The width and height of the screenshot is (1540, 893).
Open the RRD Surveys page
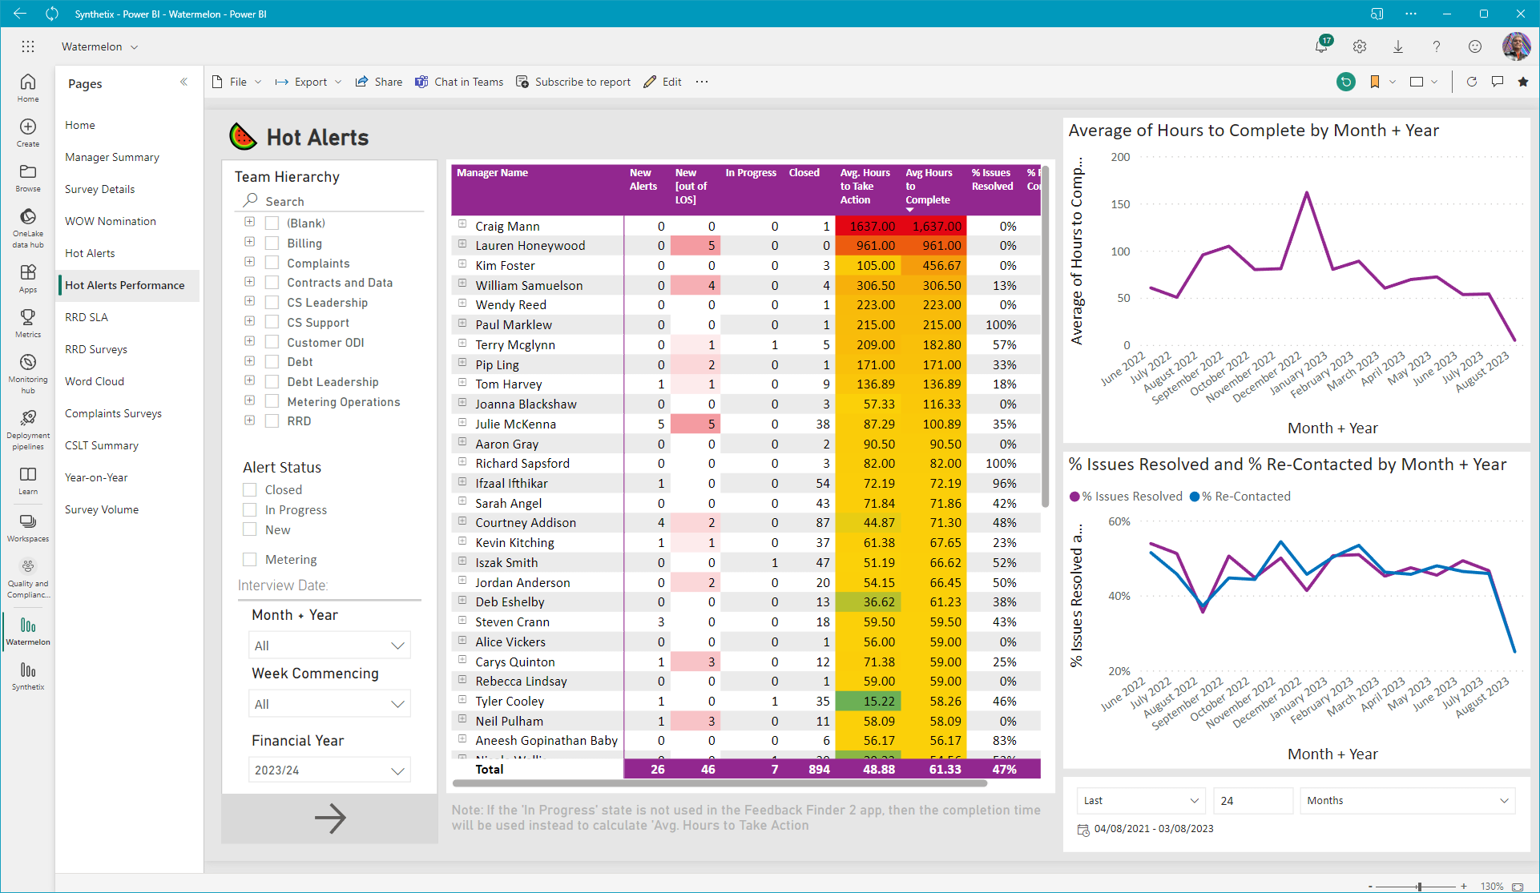tap(96, 349)
